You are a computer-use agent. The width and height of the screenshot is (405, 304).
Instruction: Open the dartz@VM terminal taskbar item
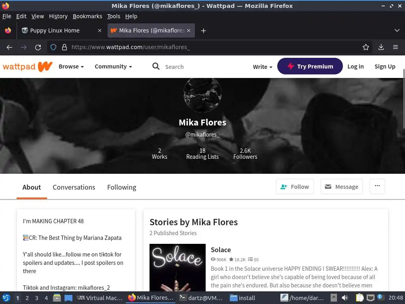click(201, 298)
